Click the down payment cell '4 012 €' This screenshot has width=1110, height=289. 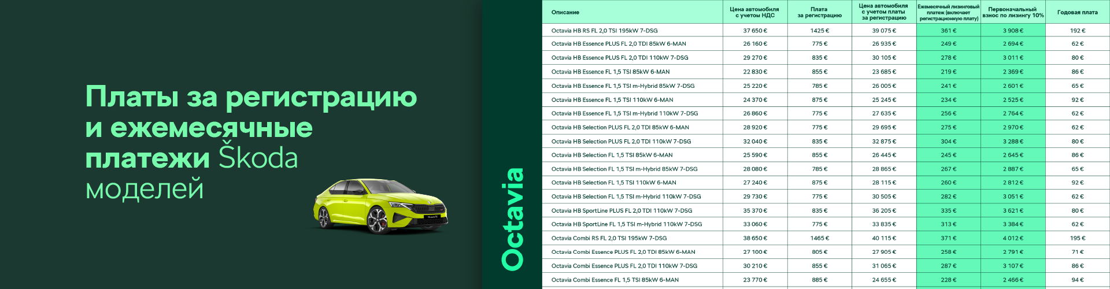point(1013,238)
